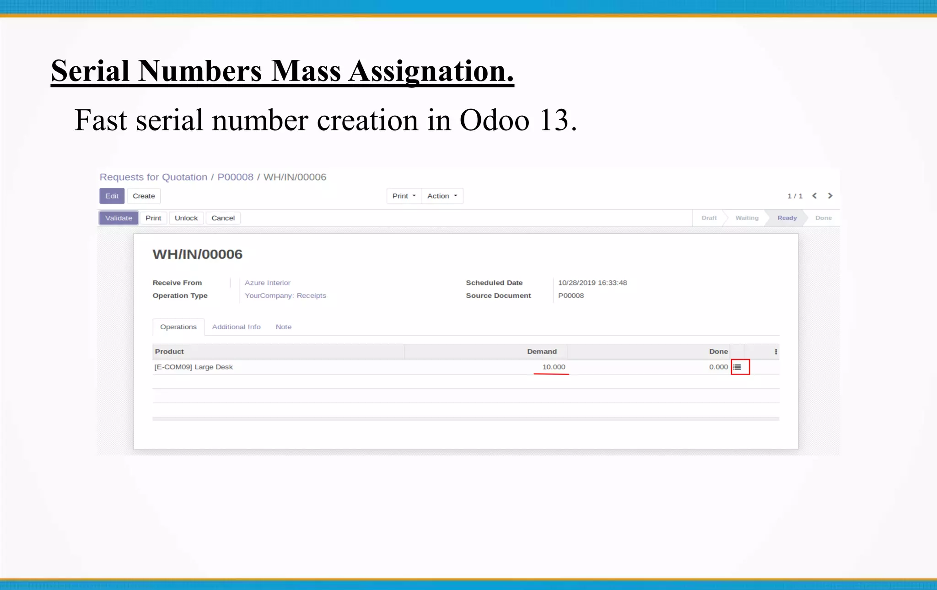Image resolution: width=937 pixels, height=590 pixels.
Task: Click the done quantity 0.000
Action: coord(718,367)
